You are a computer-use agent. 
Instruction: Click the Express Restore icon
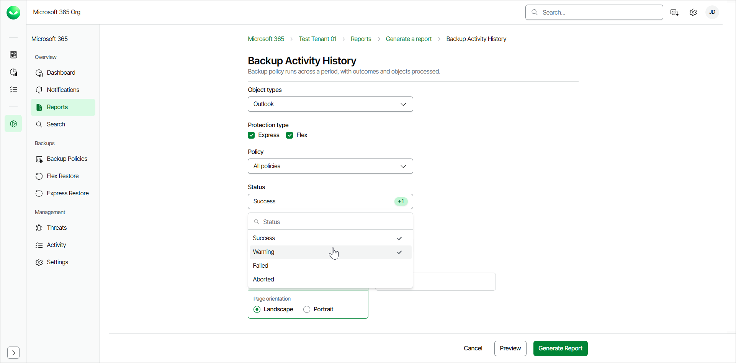pyautogui.click(x=39, y=193)
